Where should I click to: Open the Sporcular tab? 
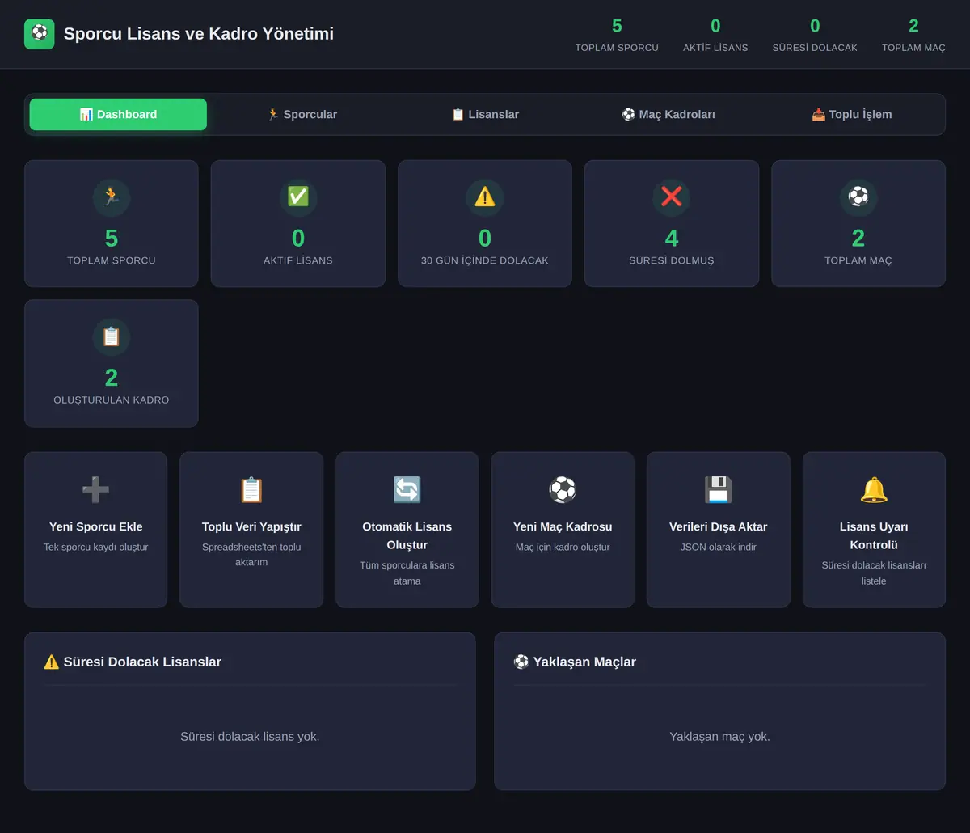[x=302, y=115]
